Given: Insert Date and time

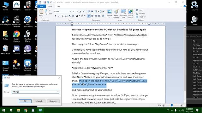Looking at the screenshot, I should click(x=123, y=13).
